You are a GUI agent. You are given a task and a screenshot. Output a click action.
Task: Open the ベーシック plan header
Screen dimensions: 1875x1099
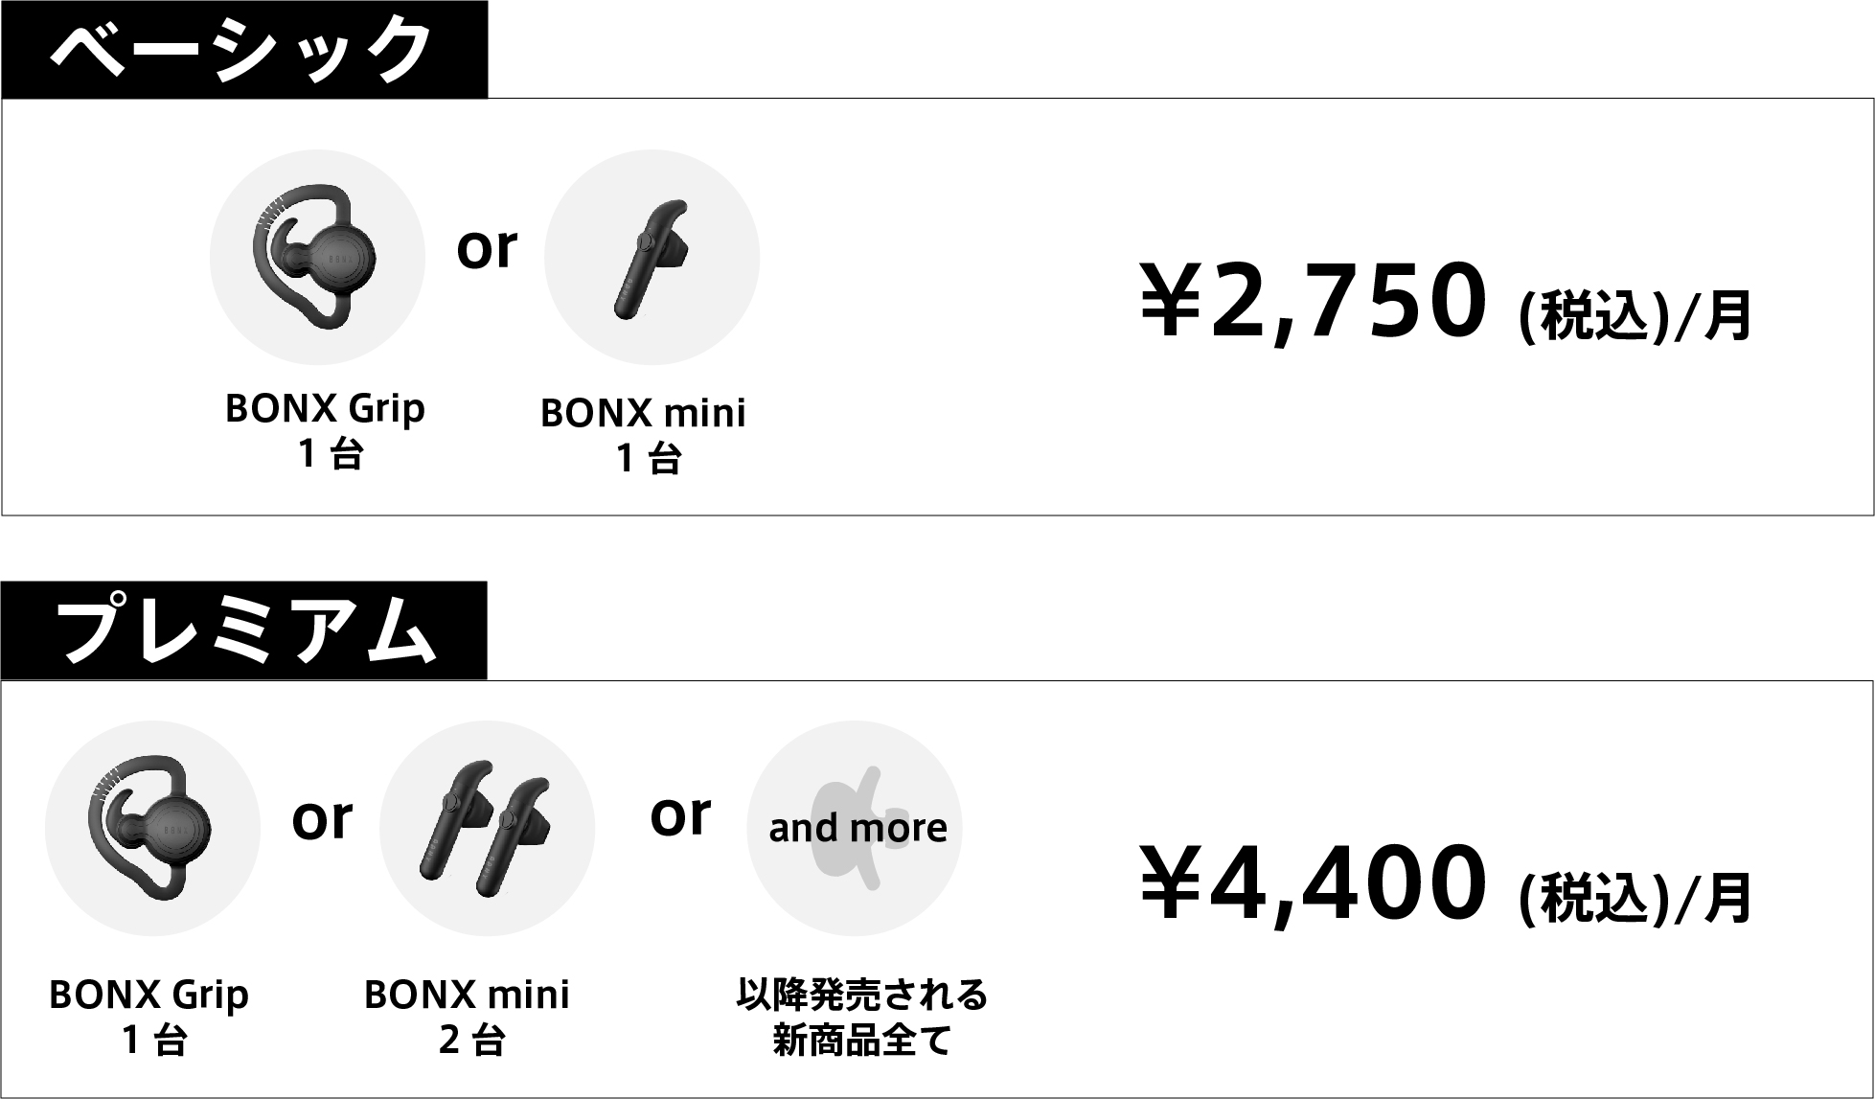[244, 50]
